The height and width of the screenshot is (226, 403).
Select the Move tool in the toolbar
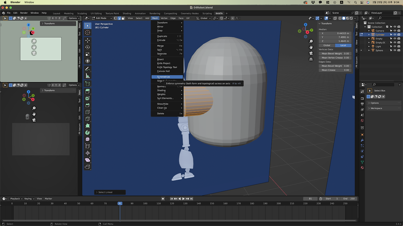coord(88,40)
